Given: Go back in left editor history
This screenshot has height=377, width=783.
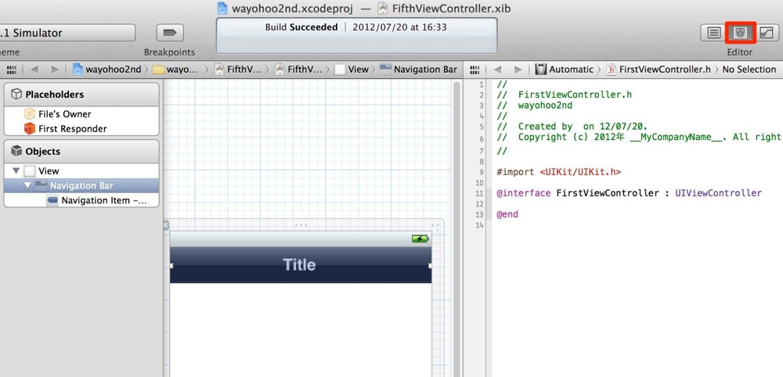Looking at the screenshot, I should [x=34, y=70].
